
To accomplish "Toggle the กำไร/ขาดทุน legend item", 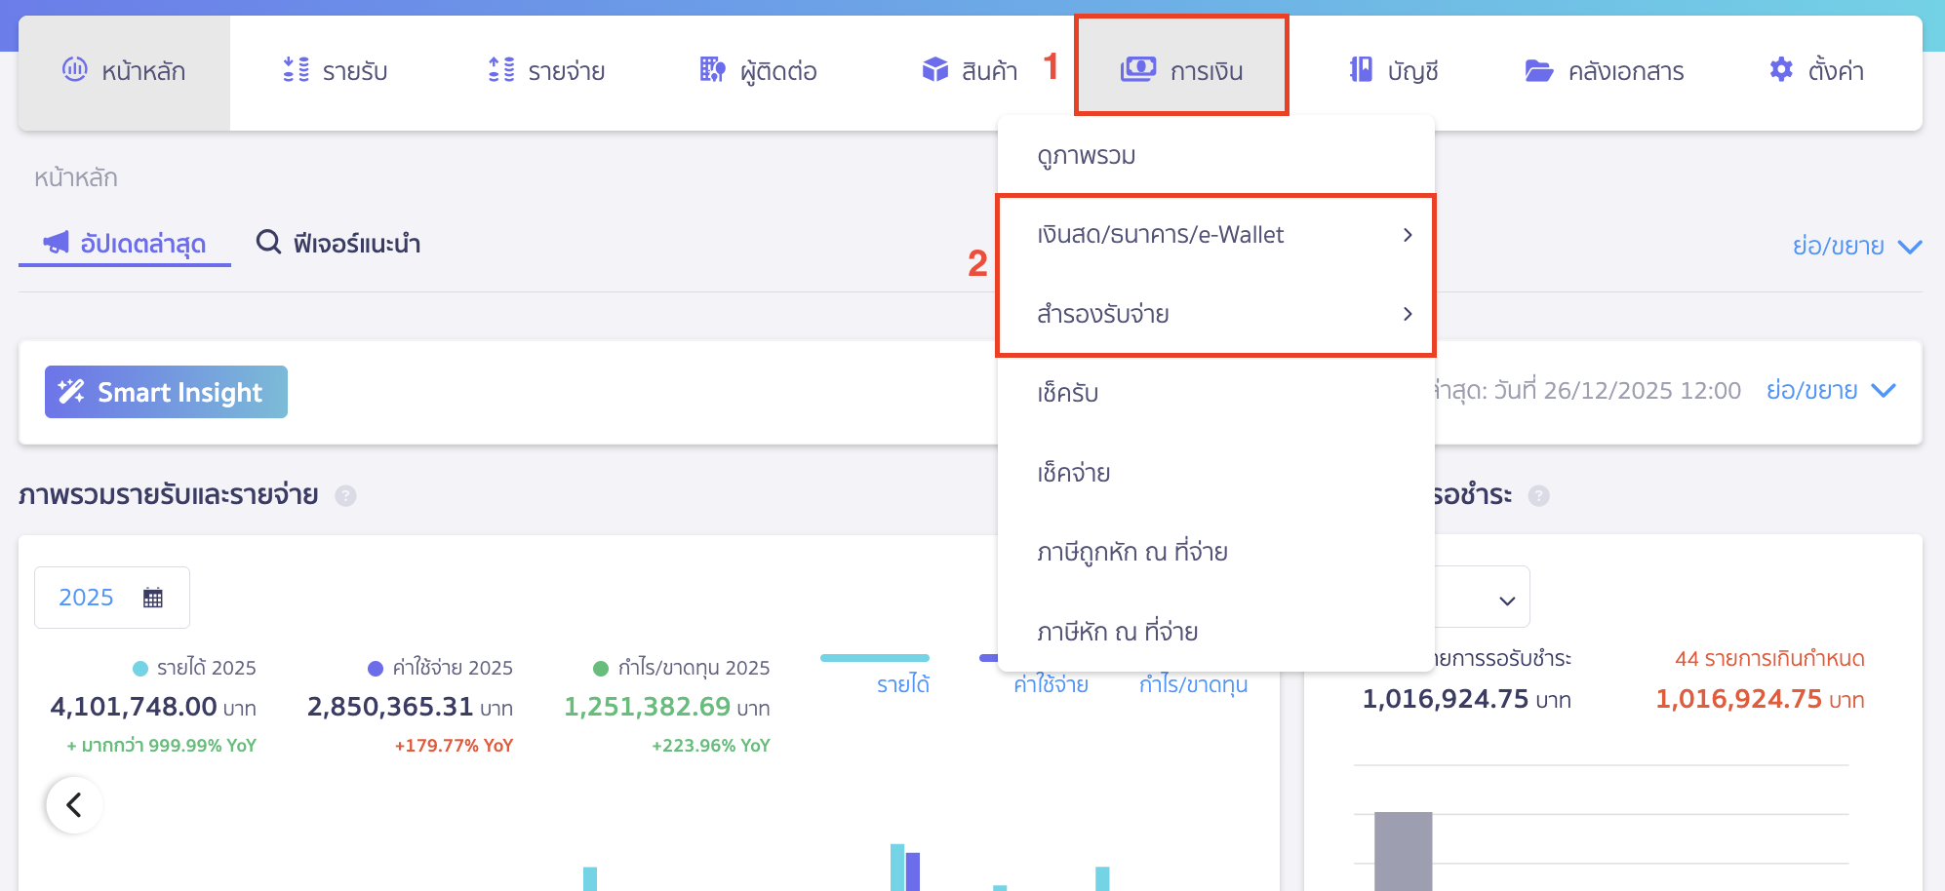I will coord(1192,683).
